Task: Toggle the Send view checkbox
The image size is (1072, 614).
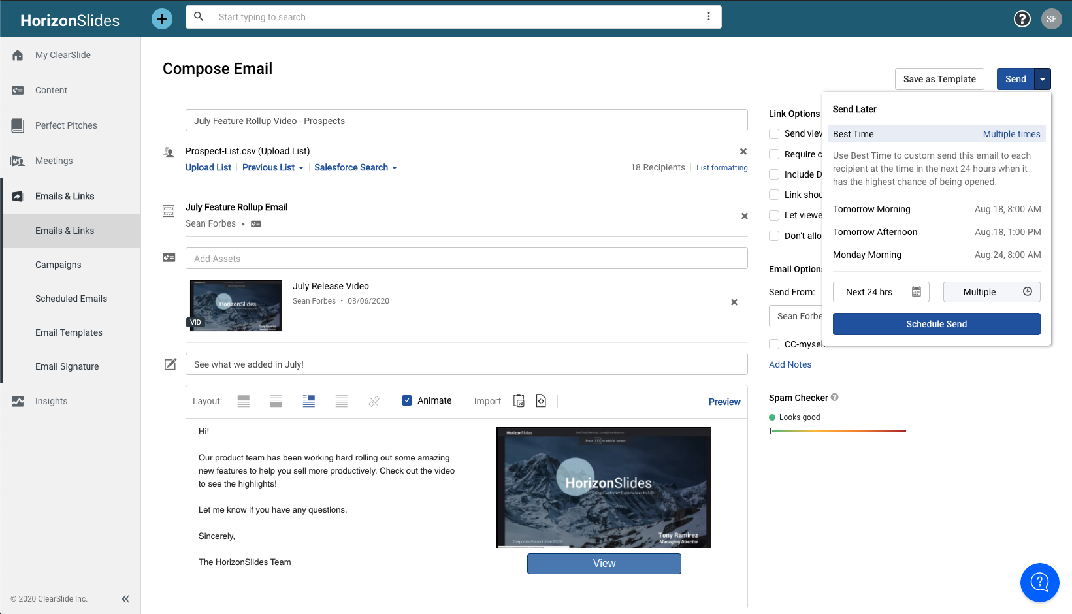Action: [774, 134]
